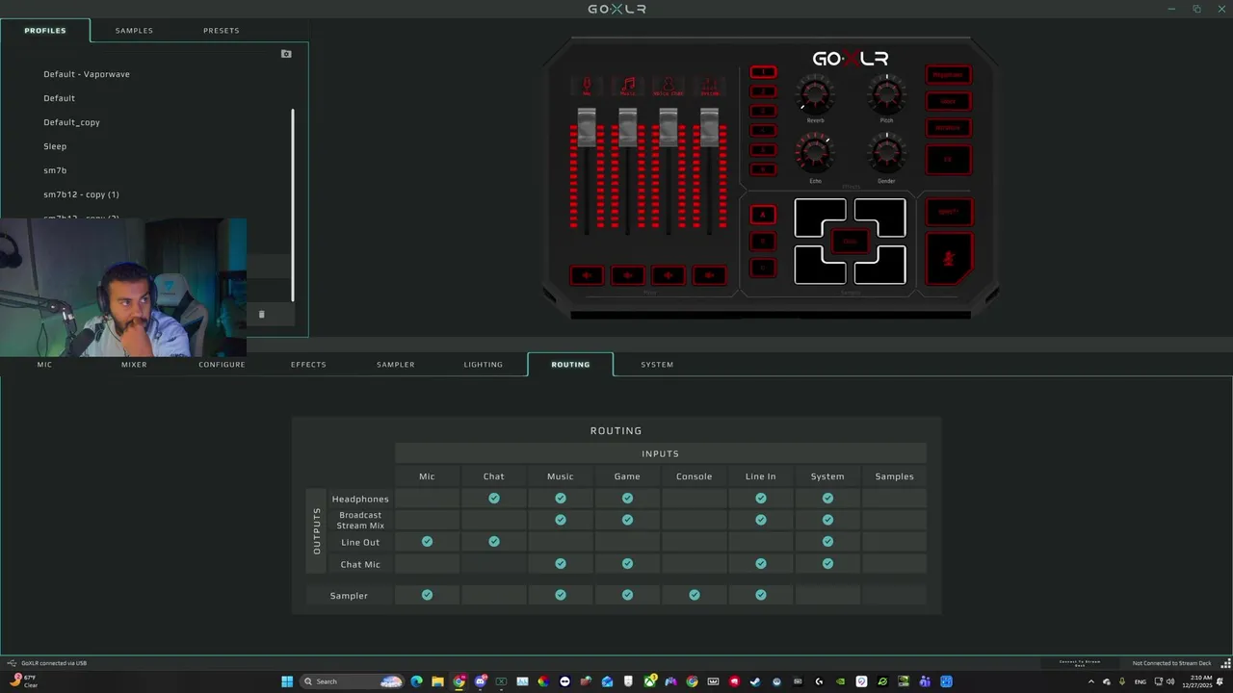
Task: Click the camera icon in Profiles panel
Action: (286, 54)
